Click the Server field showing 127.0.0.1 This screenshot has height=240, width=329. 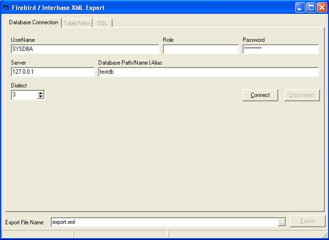pos(53,72)
